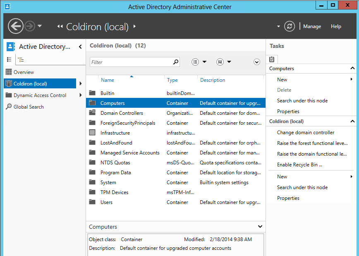Sort by Name column header
Screen dimensions: 359x256
(x=108, y=80)
